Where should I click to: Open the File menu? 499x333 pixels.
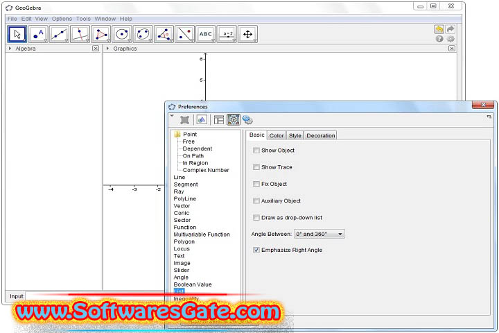pyautogui.click(x=12, y=19)
